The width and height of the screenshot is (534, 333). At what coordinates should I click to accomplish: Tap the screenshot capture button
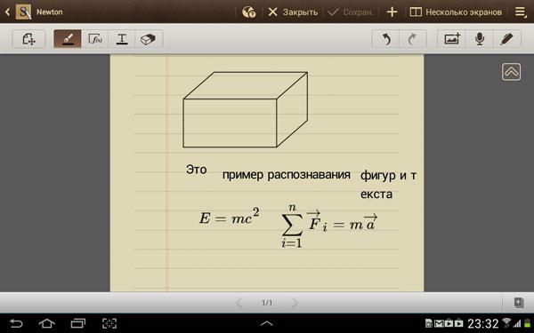point(109,323)
